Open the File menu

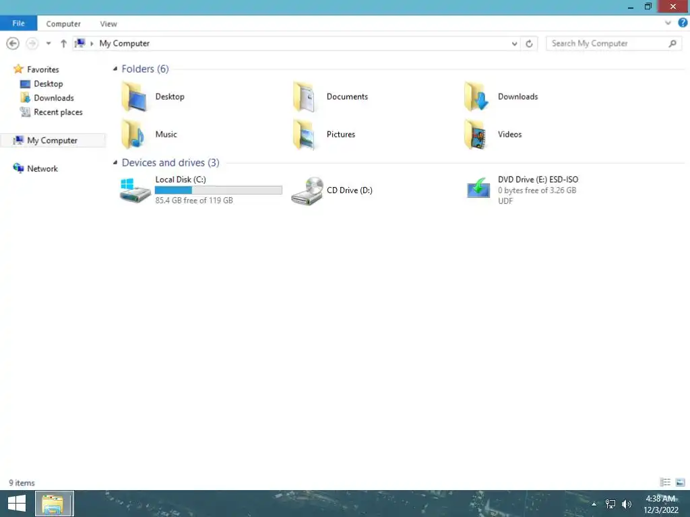point(18,24)
